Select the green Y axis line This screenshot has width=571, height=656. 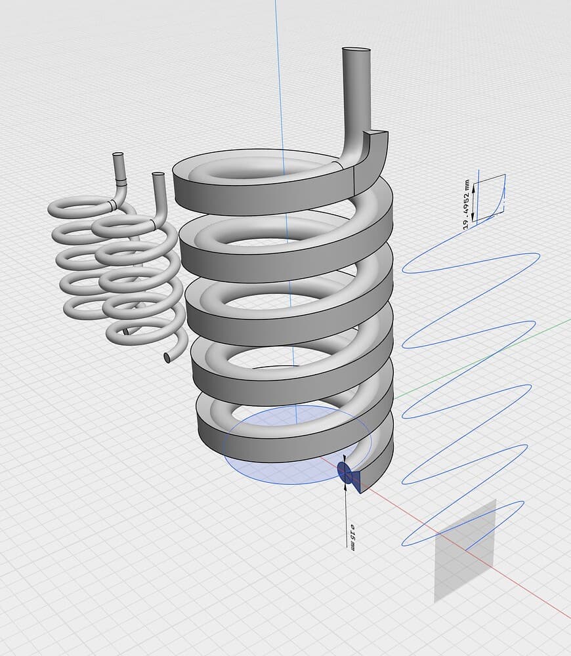[482, 359]
